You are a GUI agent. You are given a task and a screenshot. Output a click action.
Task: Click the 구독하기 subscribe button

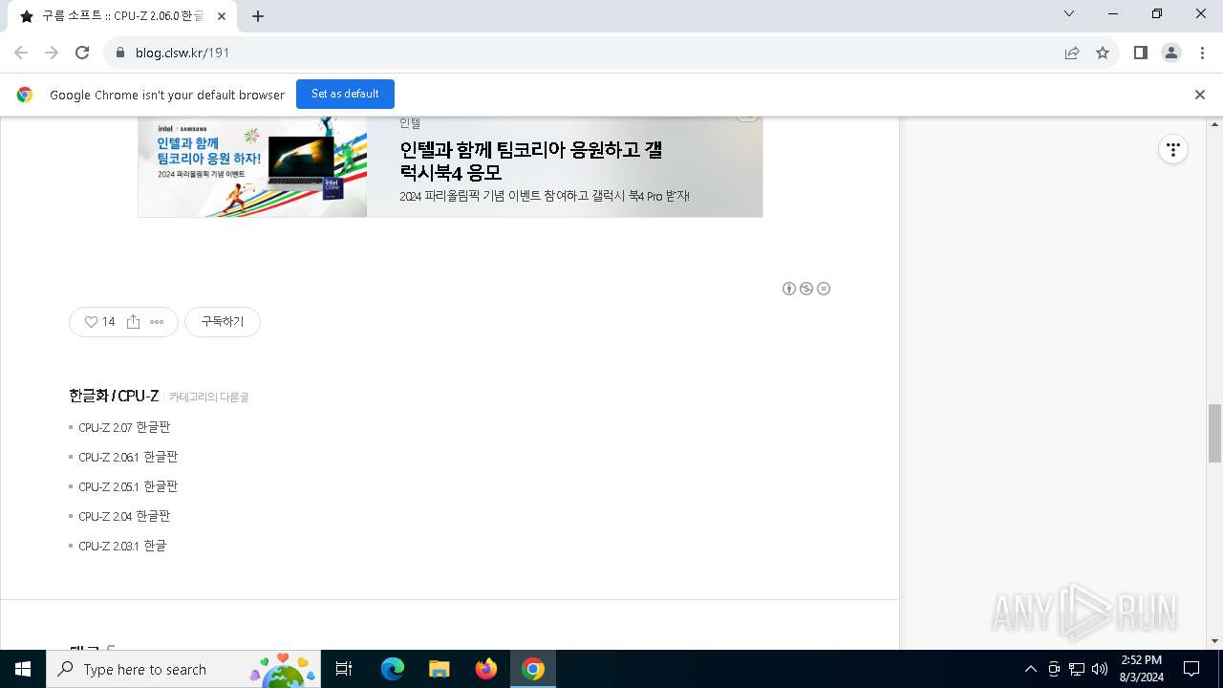[x=223, y=322]
